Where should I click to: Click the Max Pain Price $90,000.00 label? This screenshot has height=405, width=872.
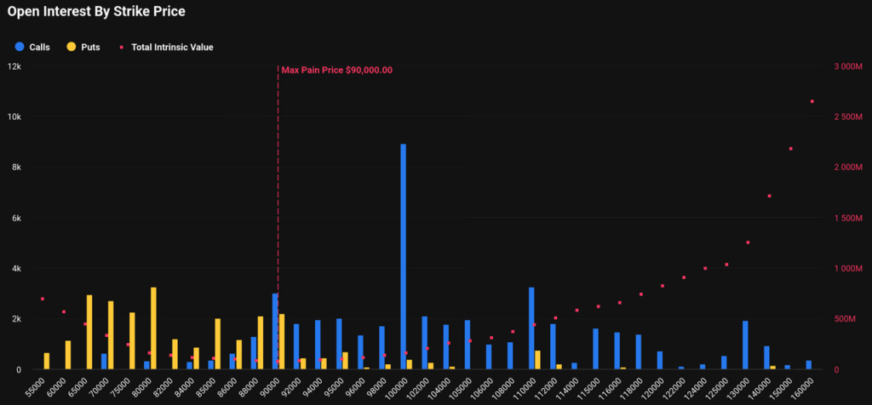coord(337,70)
